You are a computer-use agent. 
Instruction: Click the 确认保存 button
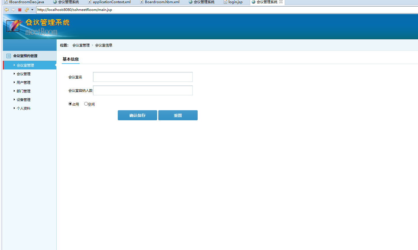tap(137, 115)
